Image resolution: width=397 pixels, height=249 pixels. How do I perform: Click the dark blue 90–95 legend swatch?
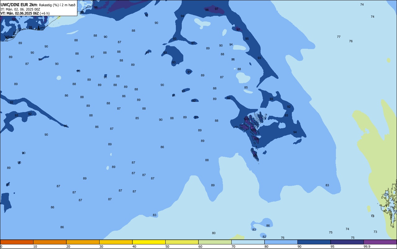click(314, 242)
